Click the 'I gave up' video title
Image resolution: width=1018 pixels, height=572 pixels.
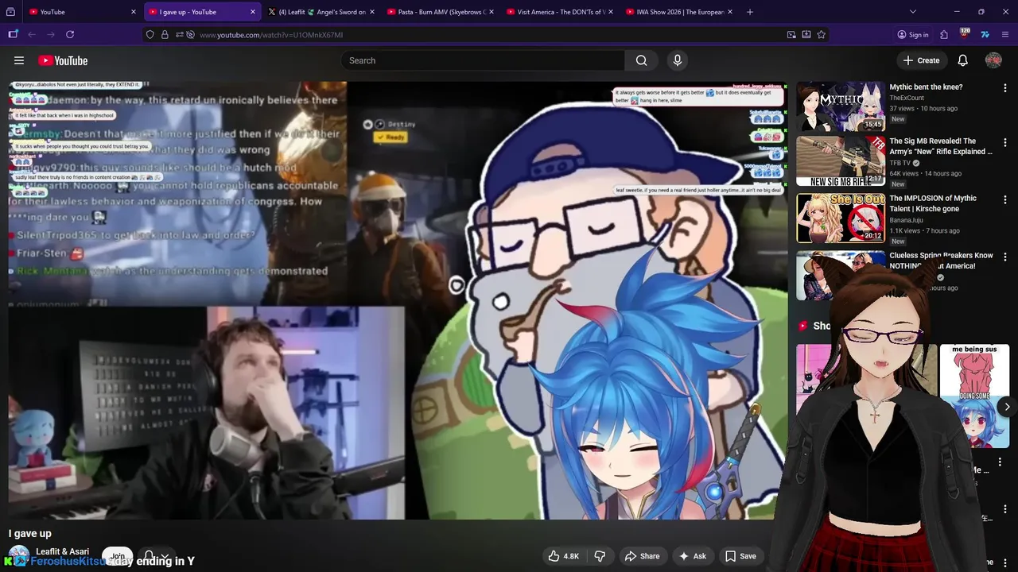click(30, 534)
